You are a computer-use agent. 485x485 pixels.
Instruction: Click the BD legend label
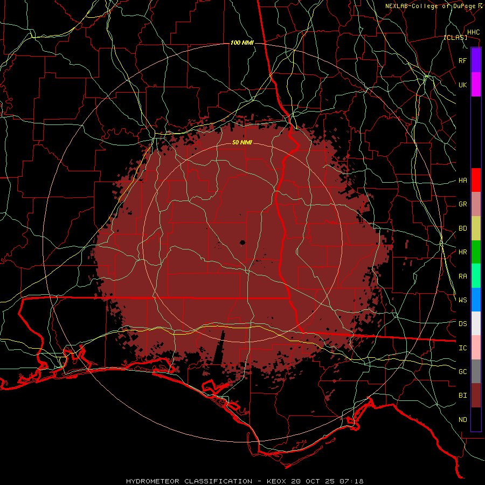click(463, 228)
